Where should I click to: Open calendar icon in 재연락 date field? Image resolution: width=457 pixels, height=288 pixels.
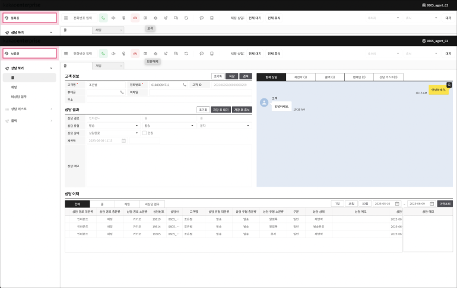(123, 140)
